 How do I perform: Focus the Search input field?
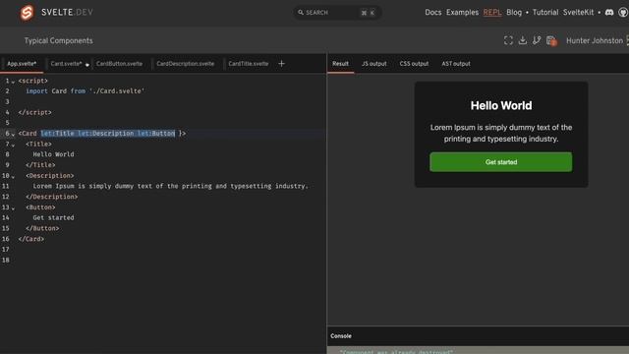[x=337, y=13]
